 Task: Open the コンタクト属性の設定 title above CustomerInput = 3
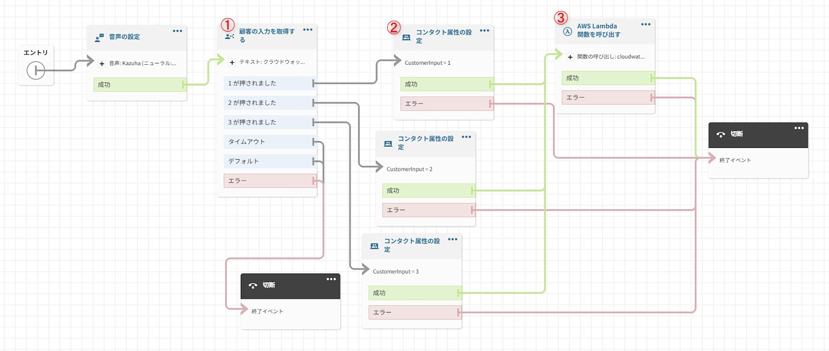tap(412, 245)
